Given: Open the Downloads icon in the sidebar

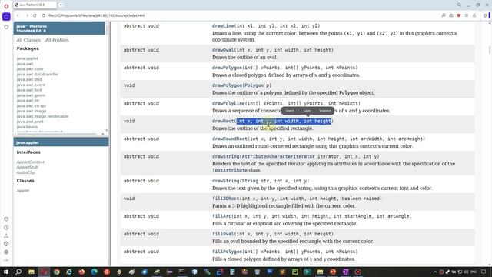Looking at the screenshot, I should coord(6,235).
